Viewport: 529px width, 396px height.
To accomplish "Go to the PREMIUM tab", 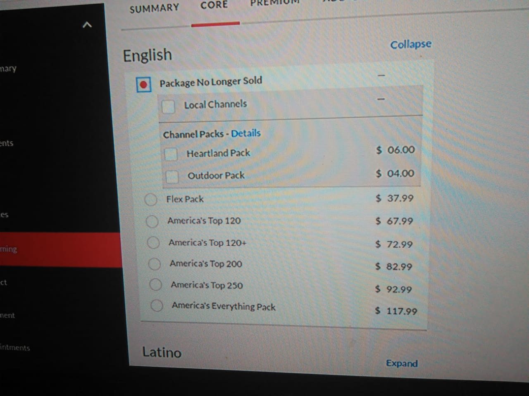I will tap(275, 2).
